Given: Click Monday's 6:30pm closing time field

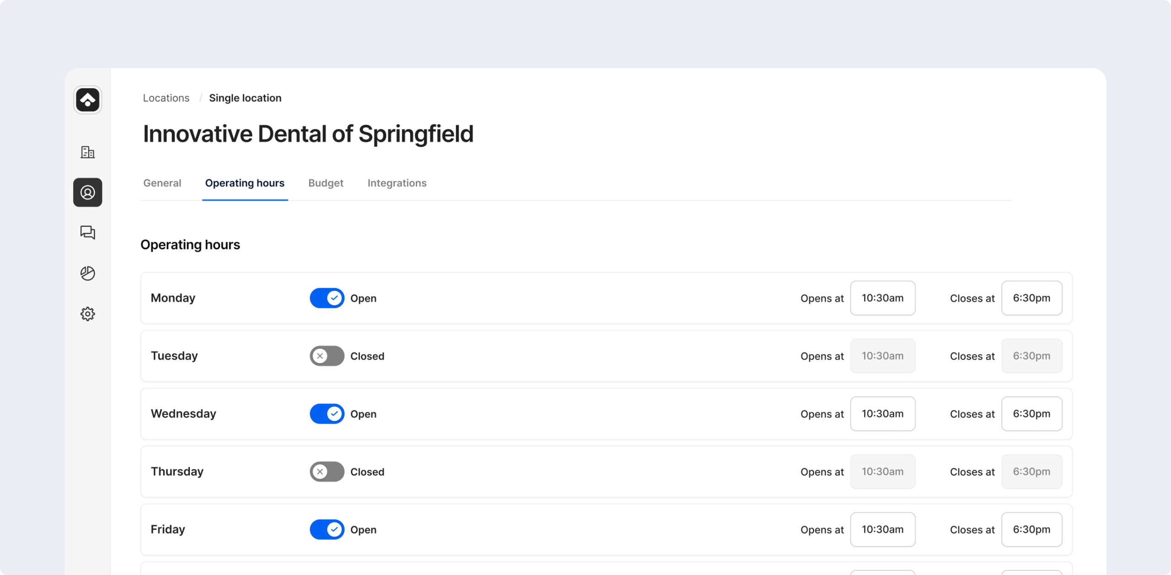Looking at the screenshot, I should pyautogui.click(x=1031, y=298).
